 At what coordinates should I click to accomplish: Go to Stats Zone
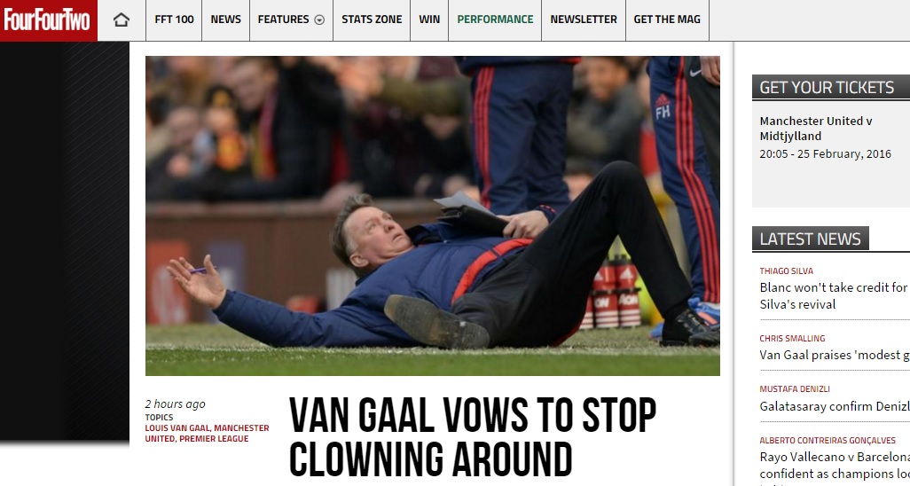click(x=372, y=20)
